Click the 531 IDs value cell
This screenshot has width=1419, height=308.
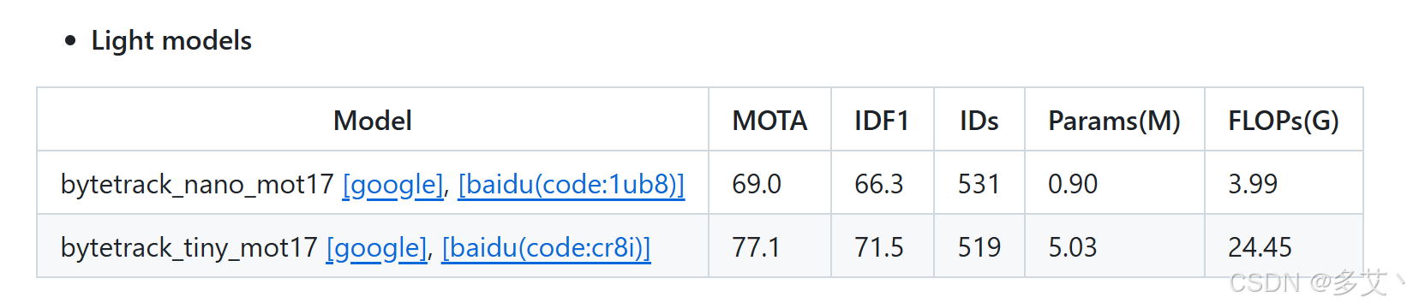tap(979, 184)
